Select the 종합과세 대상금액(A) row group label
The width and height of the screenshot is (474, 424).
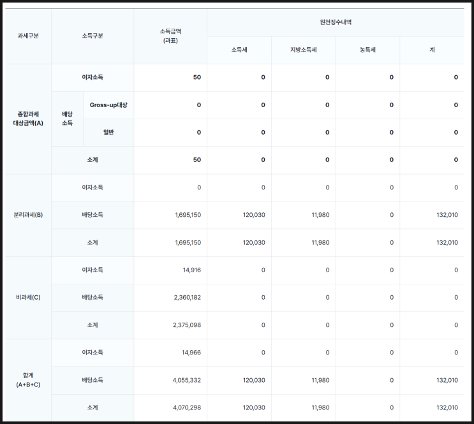(x=28, y=119)
